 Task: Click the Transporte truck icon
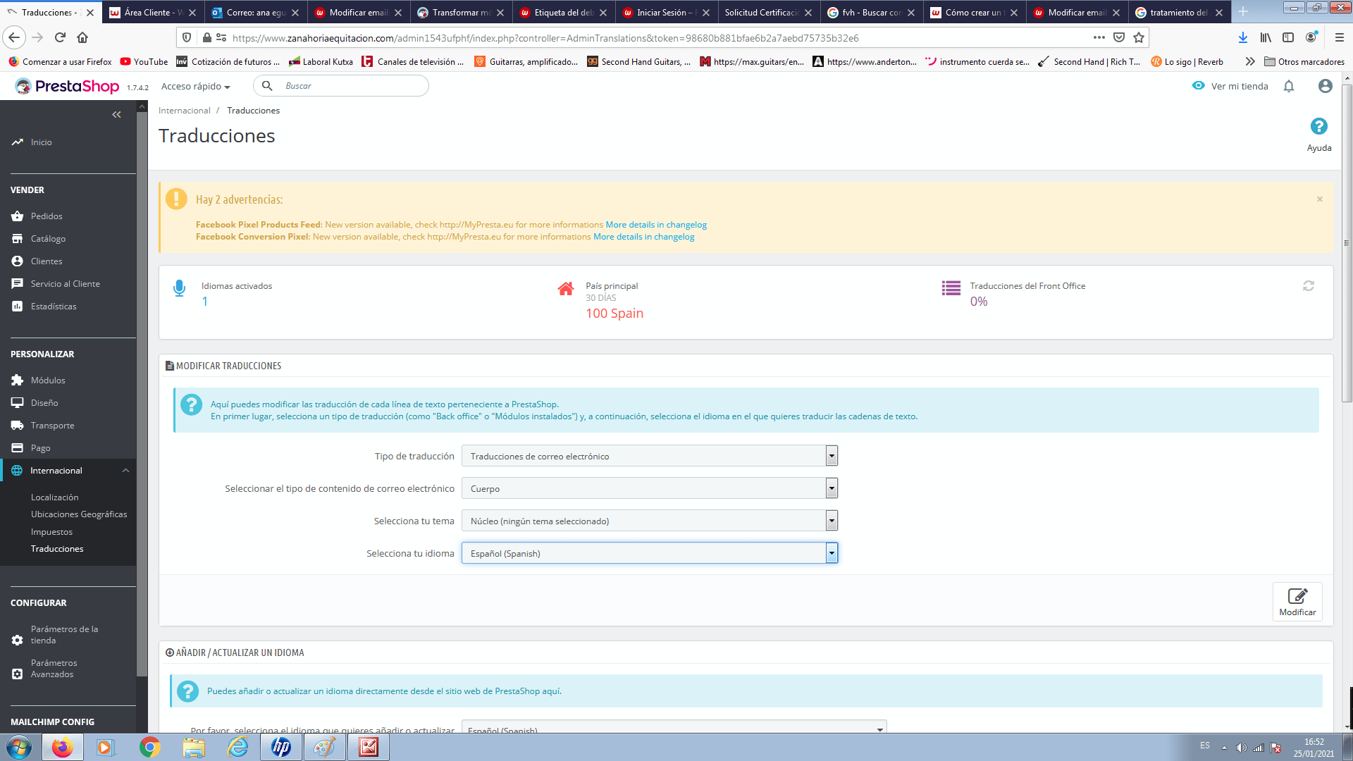click(18, 425)
